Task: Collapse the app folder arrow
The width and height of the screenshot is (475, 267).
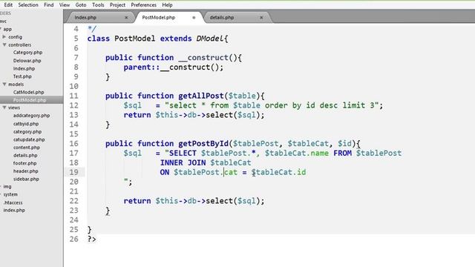Action: point(1,29)
